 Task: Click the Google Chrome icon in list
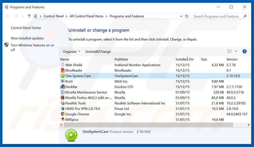pyautogui.click(x=63, y=114)
